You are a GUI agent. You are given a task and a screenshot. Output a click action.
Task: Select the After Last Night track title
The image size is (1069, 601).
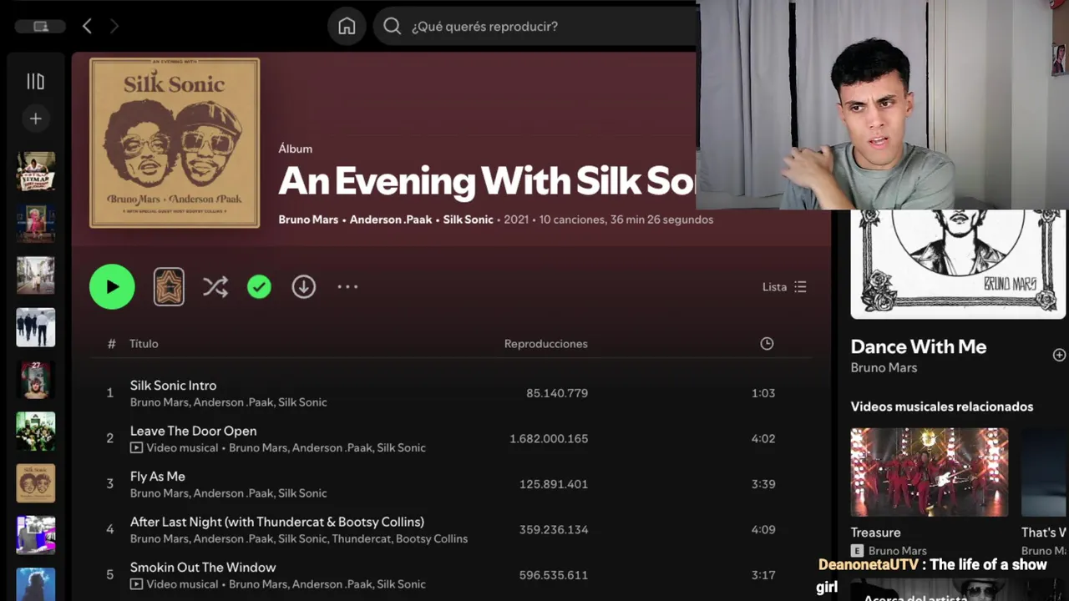(276, 522)
